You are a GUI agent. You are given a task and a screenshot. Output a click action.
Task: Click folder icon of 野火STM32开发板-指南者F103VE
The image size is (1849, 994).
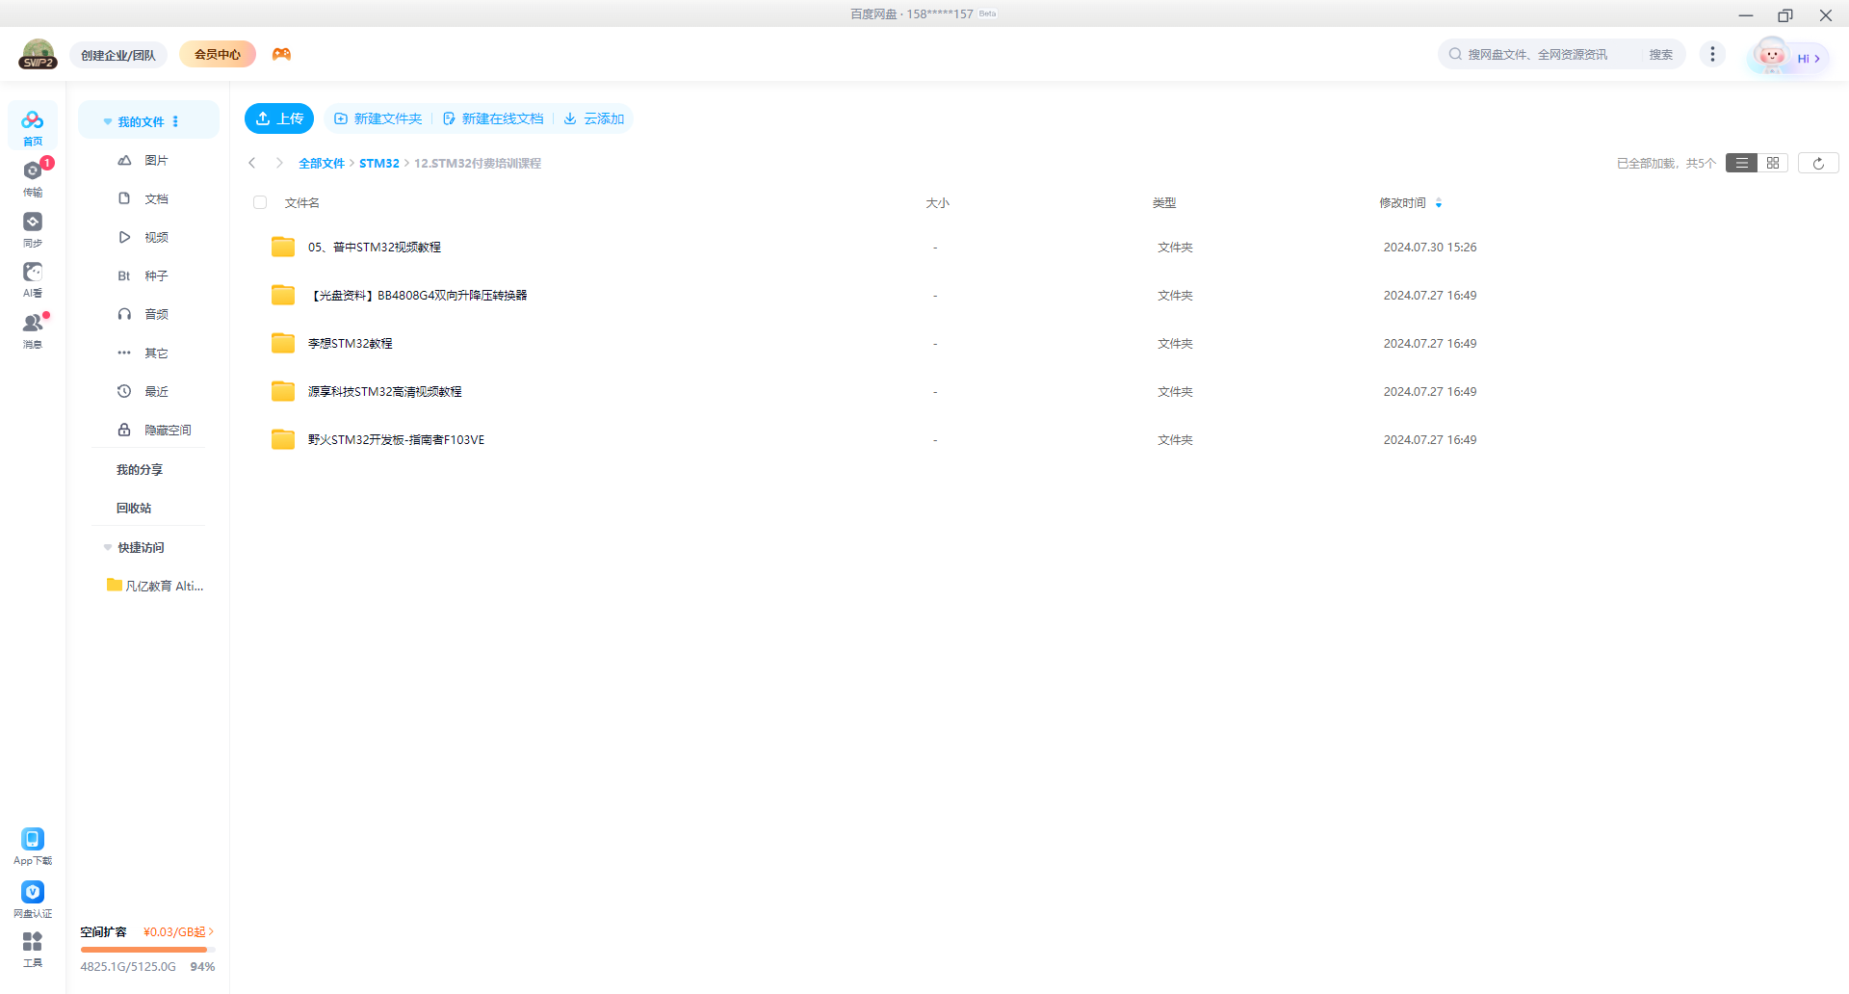[283, 439]
